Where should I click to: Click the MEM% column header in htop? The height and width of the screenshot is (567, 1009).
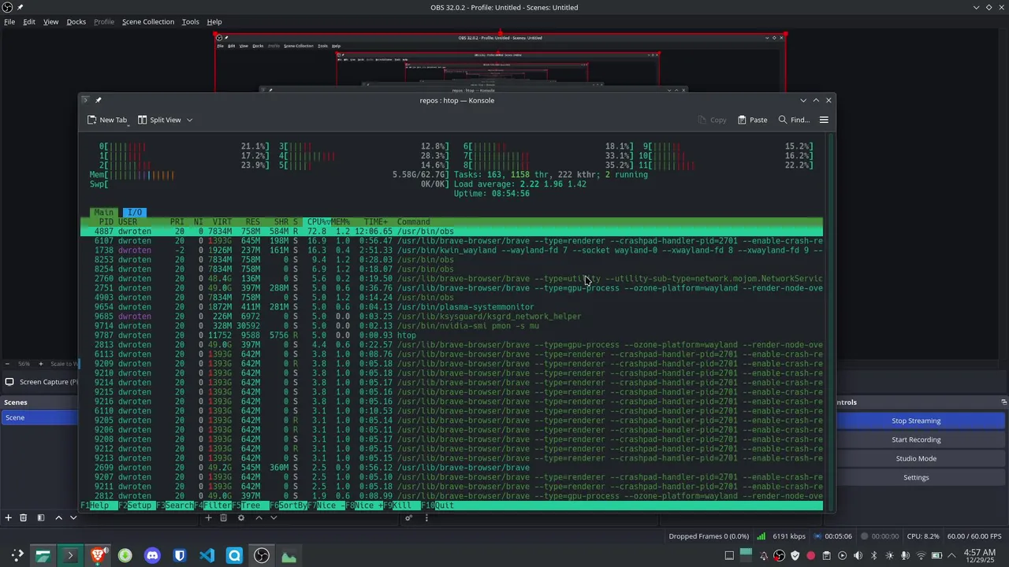tap(340, 222)
